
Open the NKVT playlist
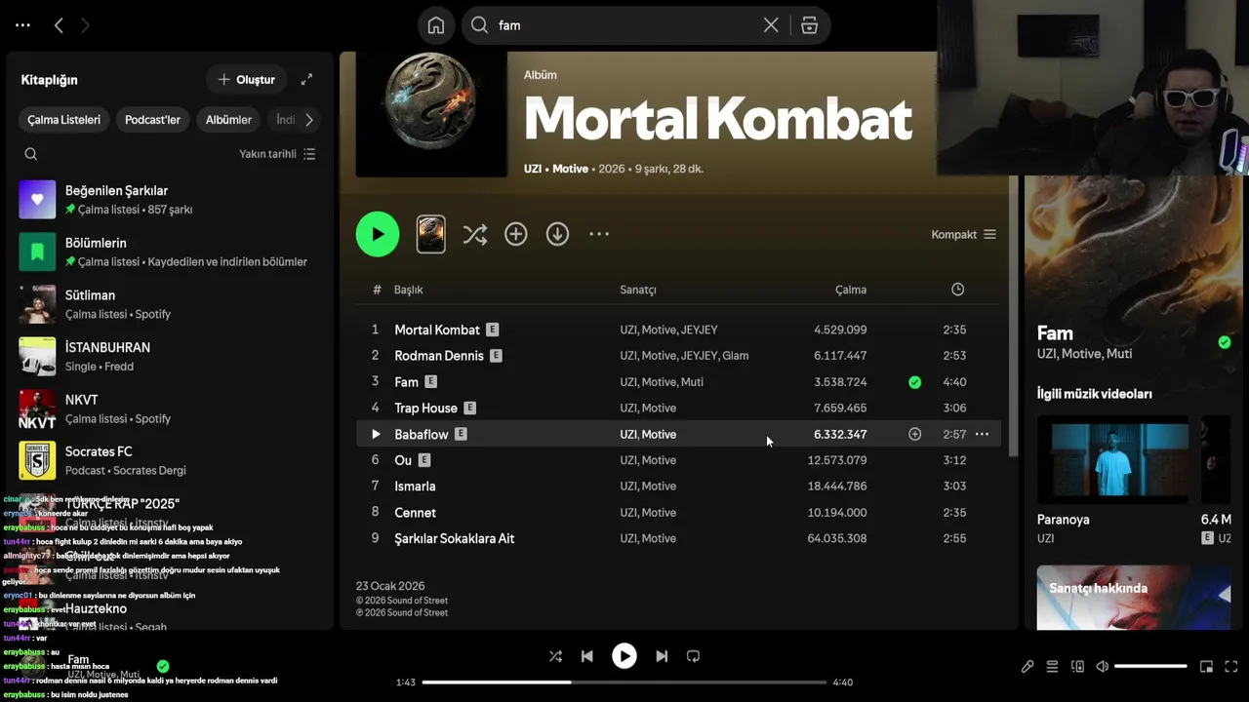point(171,409)
